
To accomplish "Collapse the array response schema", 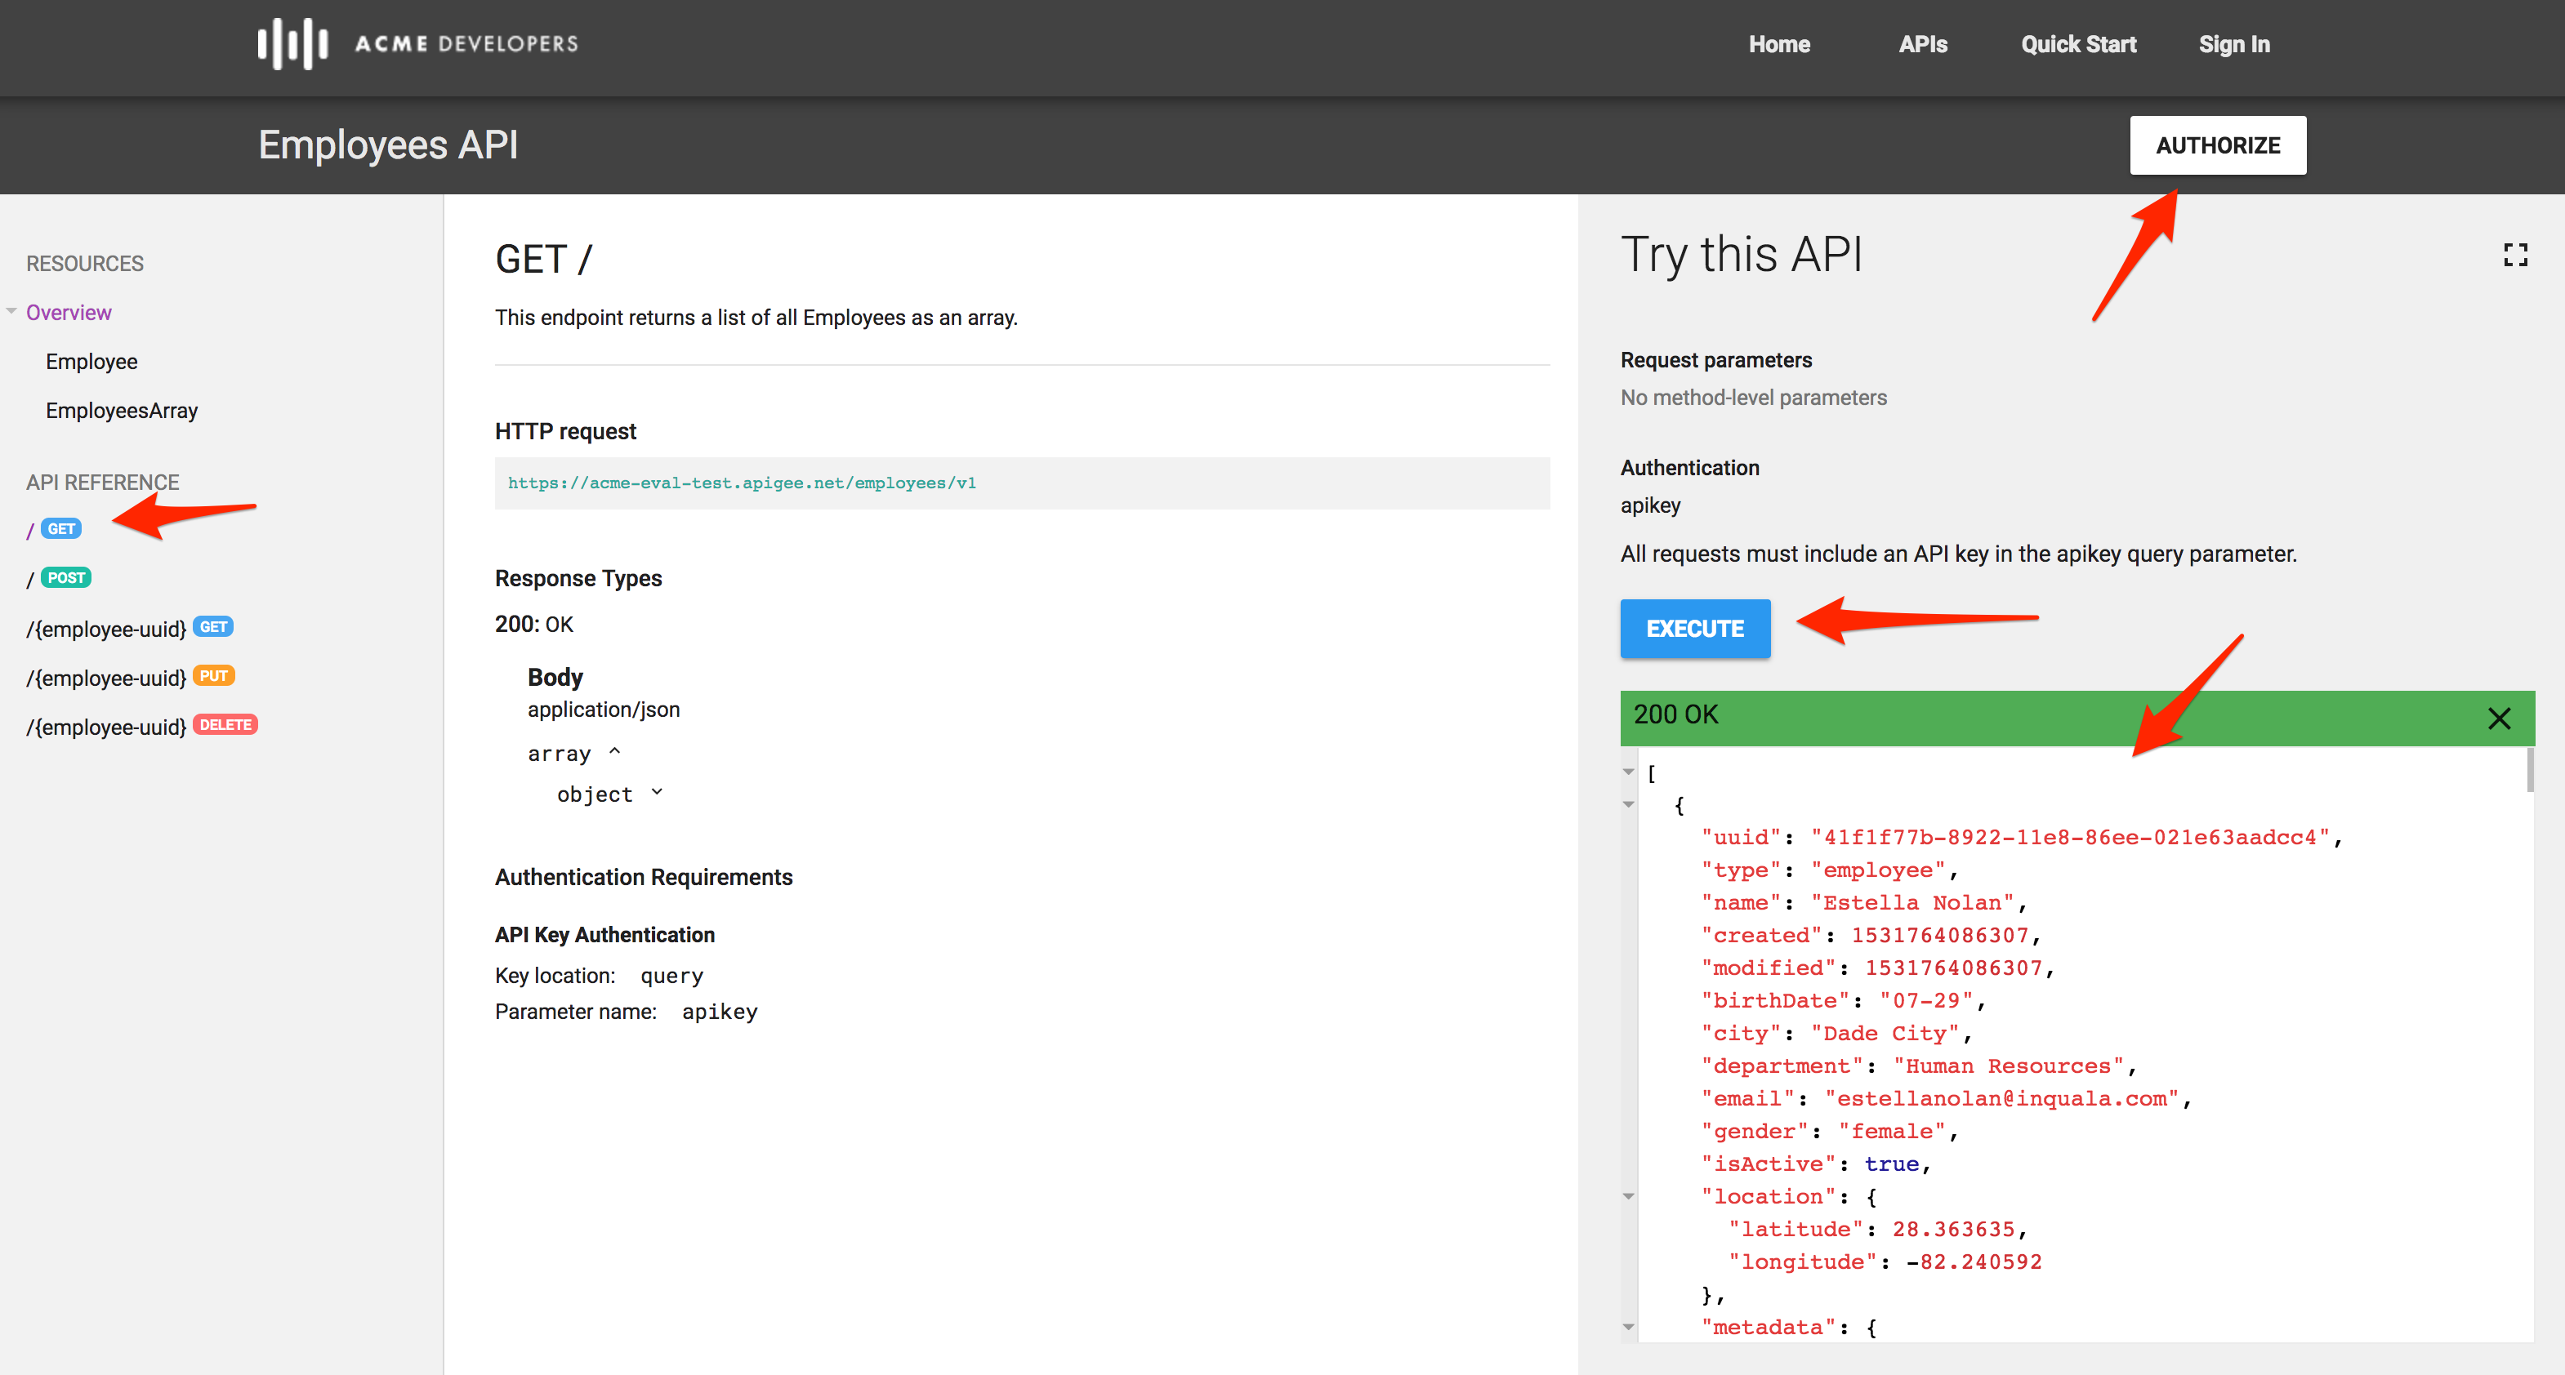I will (x=614, y=752).
